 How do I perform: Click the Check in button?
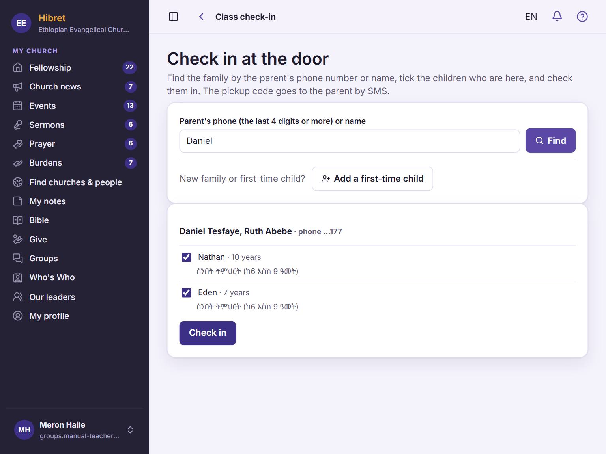208,333
